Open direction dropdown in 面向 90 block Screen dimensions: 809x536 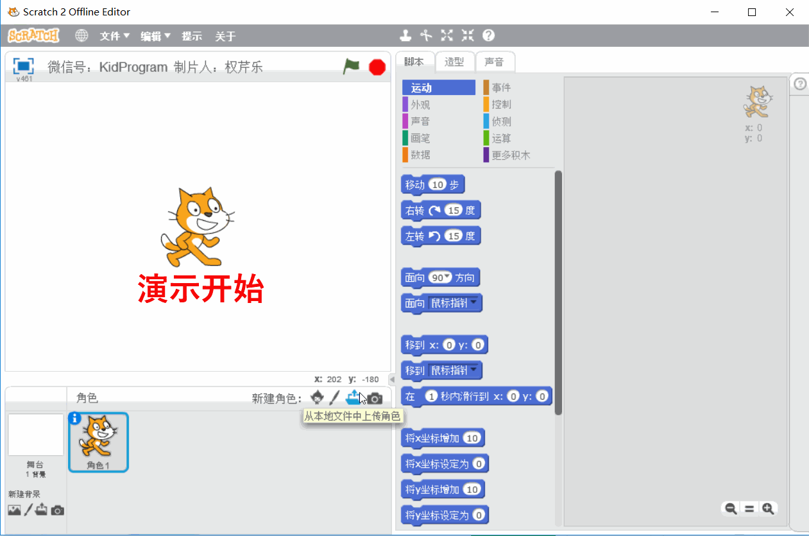click(x=448, y=277)
